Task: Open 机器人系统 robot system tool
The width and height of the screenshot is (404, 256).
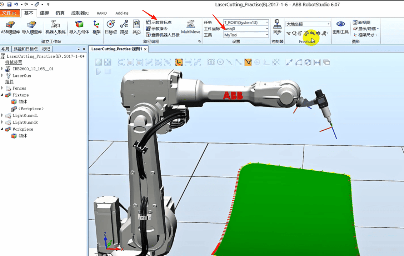Action: pos(55,27)
